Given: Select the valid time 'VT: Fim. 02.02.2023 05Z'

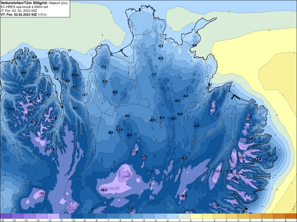Looking at the screenshot, I should coord(18,15).
